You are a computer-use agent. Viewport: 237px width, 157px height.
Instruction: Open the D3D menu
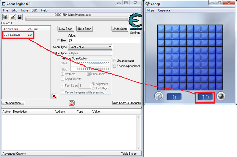tap(34, 10)
